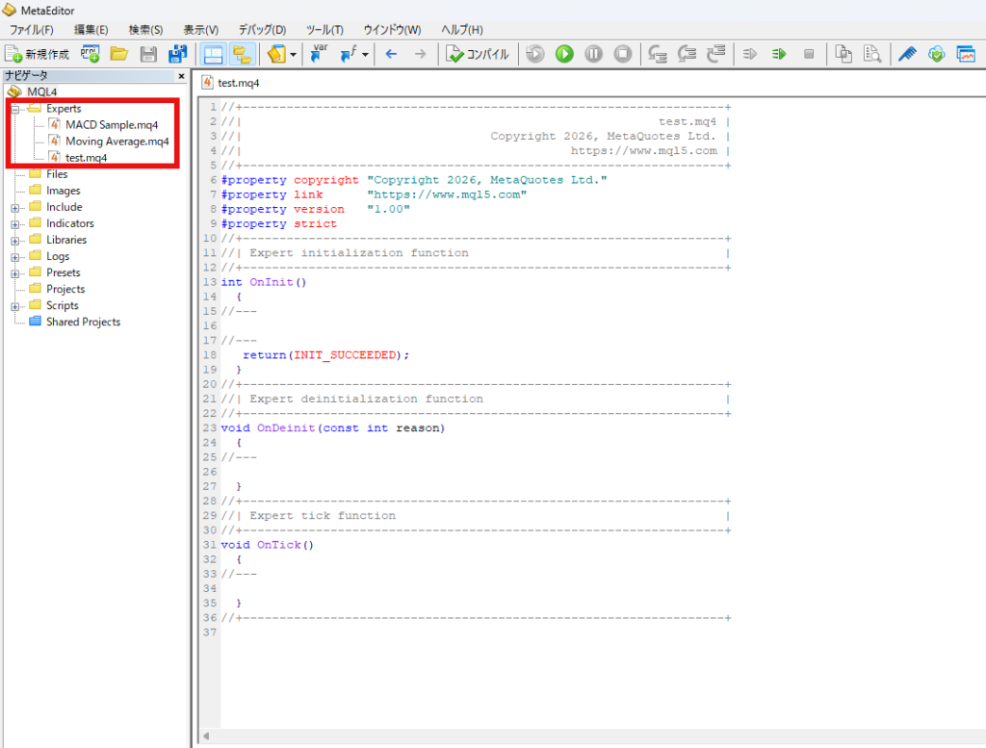The image size is (986, 748).
Task: Select the Files folder
Action: pos(57,174)
